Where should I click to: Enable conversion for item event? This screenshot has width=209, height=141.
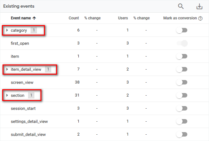point(182,56)
